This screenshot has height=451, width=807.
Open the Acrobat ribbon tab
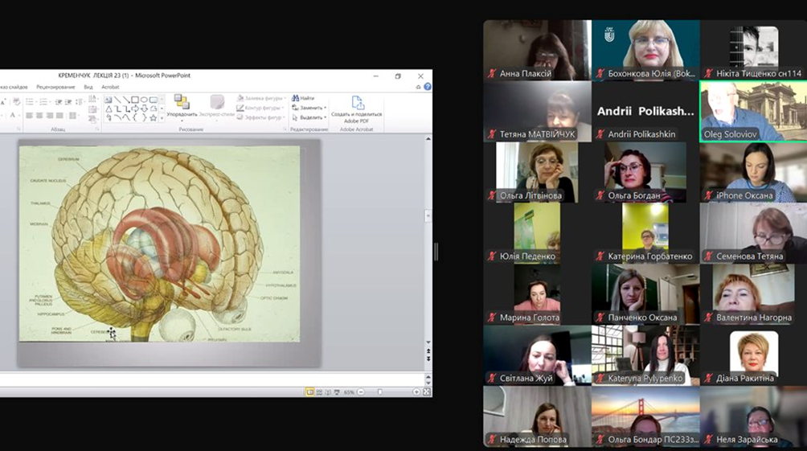tap(110, 87)
